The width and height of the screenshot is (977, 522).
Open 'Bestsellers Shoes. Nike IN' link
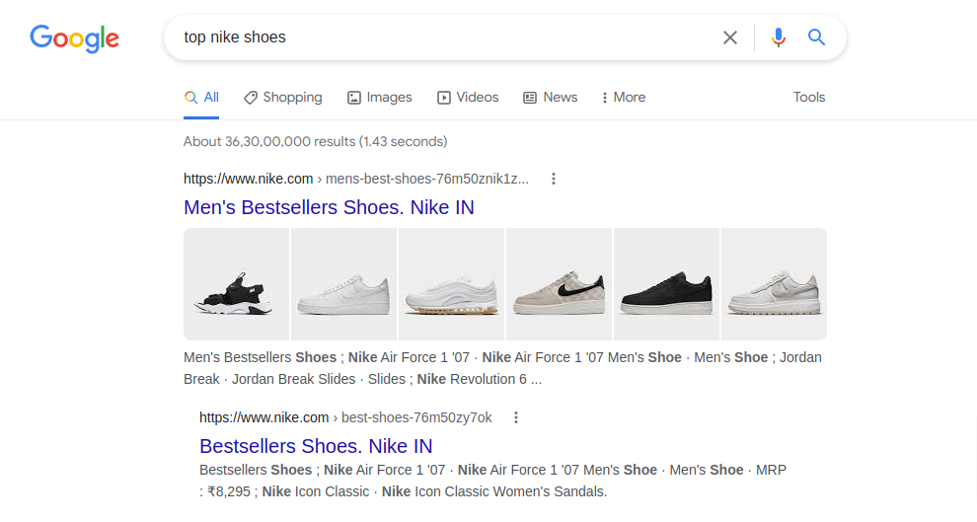[x=316, y=446]
